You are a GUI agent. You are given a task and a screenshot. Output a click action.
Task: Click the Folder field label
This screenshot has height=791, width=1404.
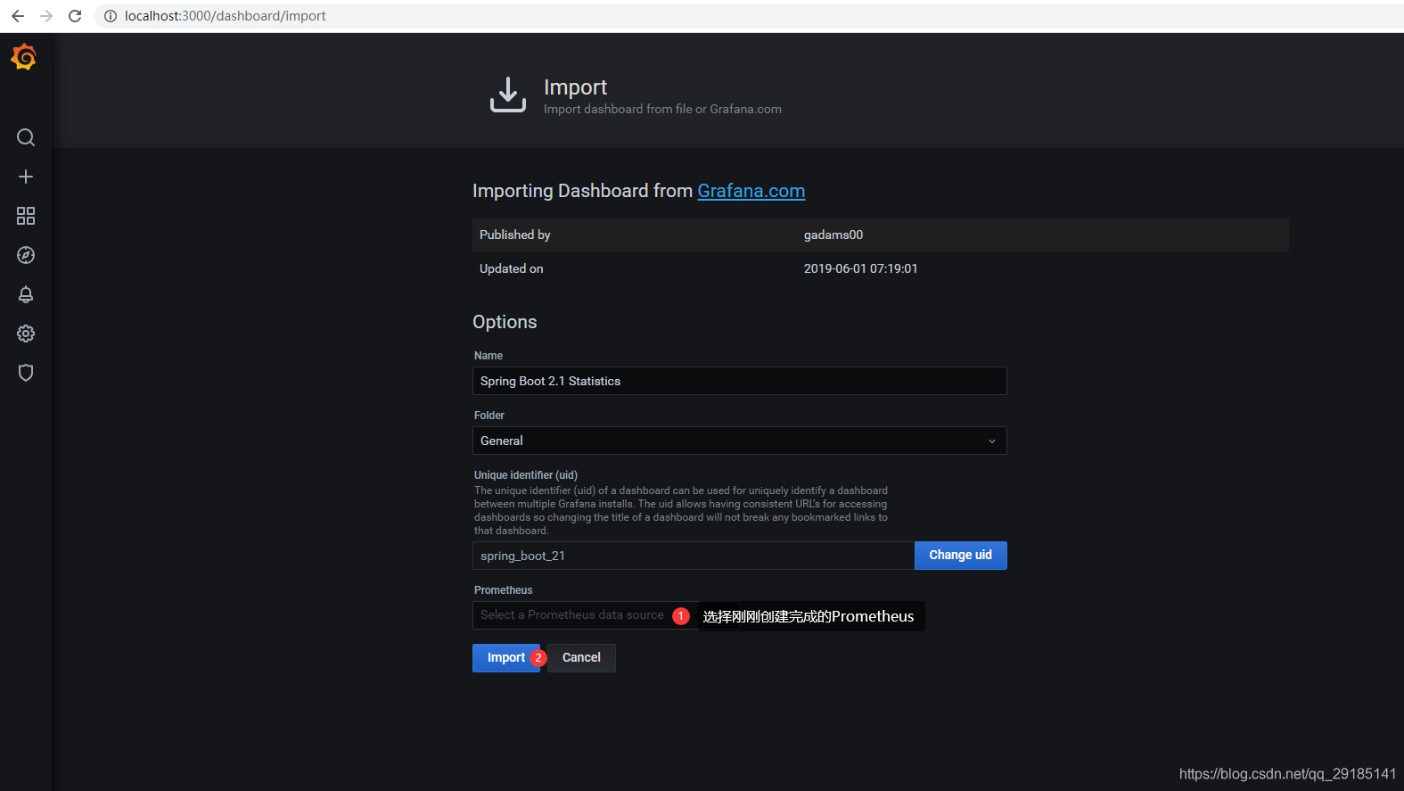(489, 416)
